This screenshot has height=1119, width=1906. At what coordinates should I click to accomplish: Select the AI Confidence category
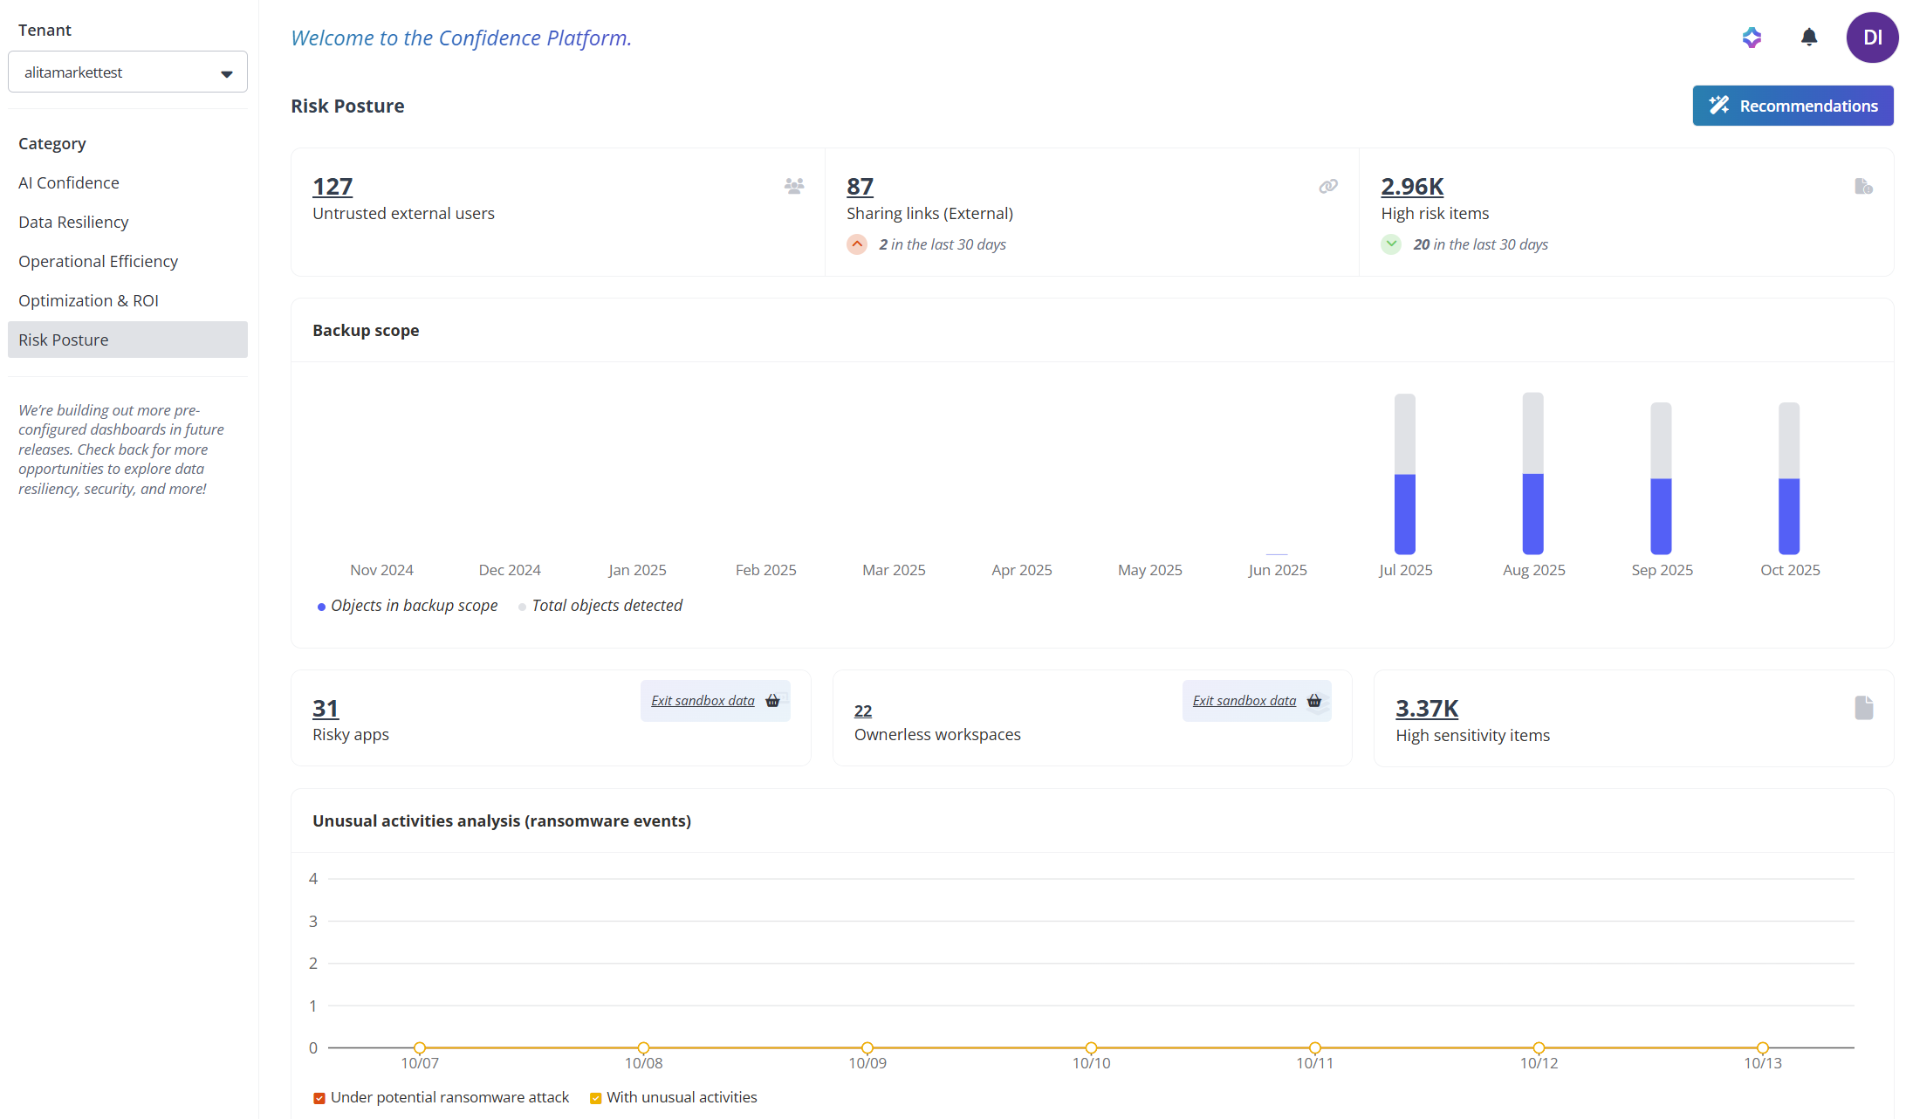click(69, 182)
